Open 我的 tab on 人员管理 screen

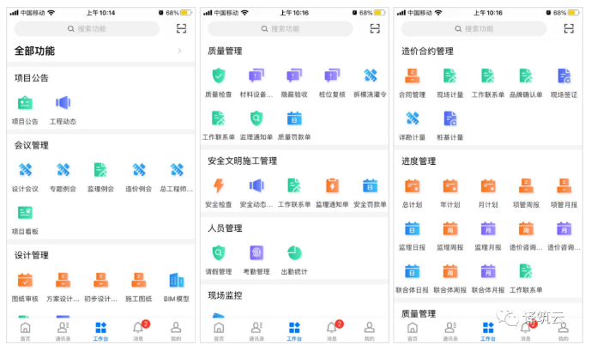tap(370, 331)
